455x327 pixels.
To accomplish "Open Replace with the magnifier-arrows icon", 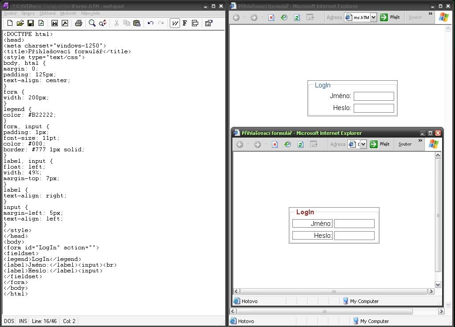I will click(x=103, y=23).
